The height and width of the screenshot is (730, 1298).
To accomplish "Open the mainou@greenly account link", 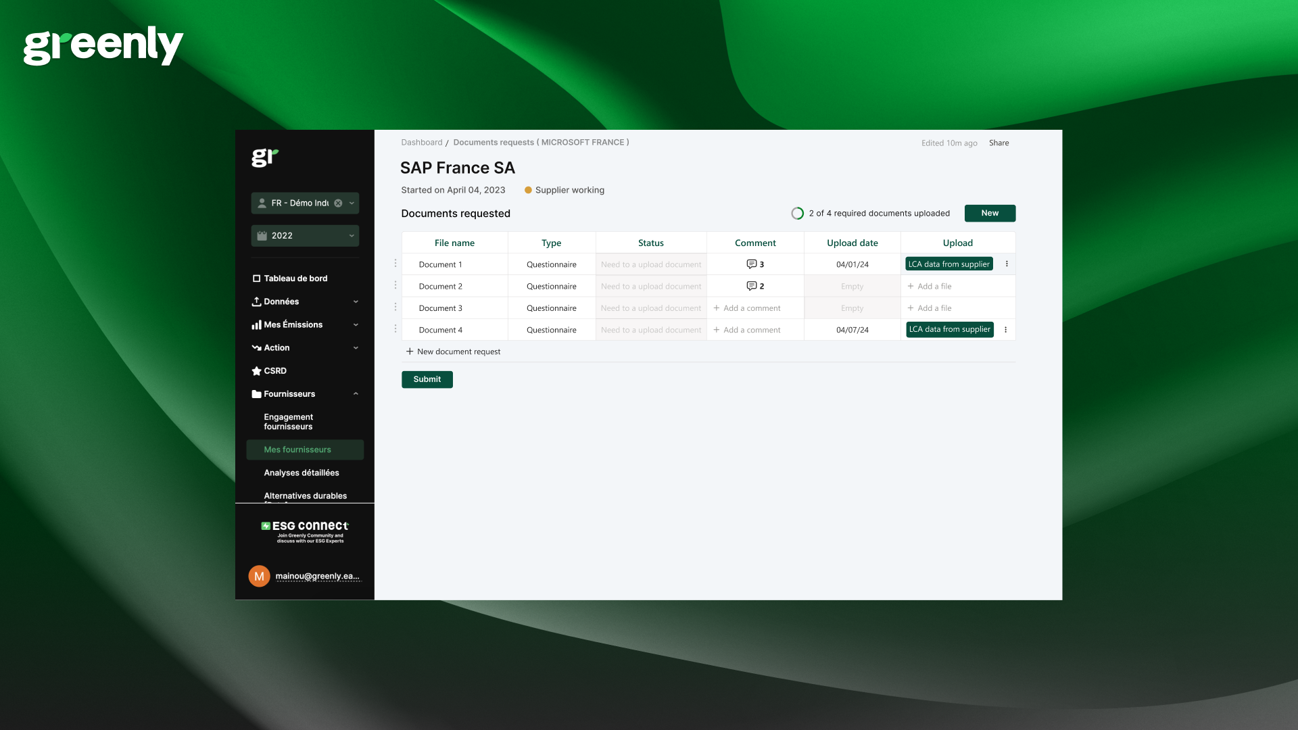I will pyautogui.click(x=318, y=577).
